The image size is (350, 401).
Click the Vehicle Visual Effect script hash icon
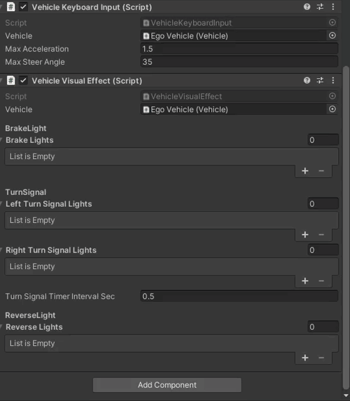coord(10,81)
